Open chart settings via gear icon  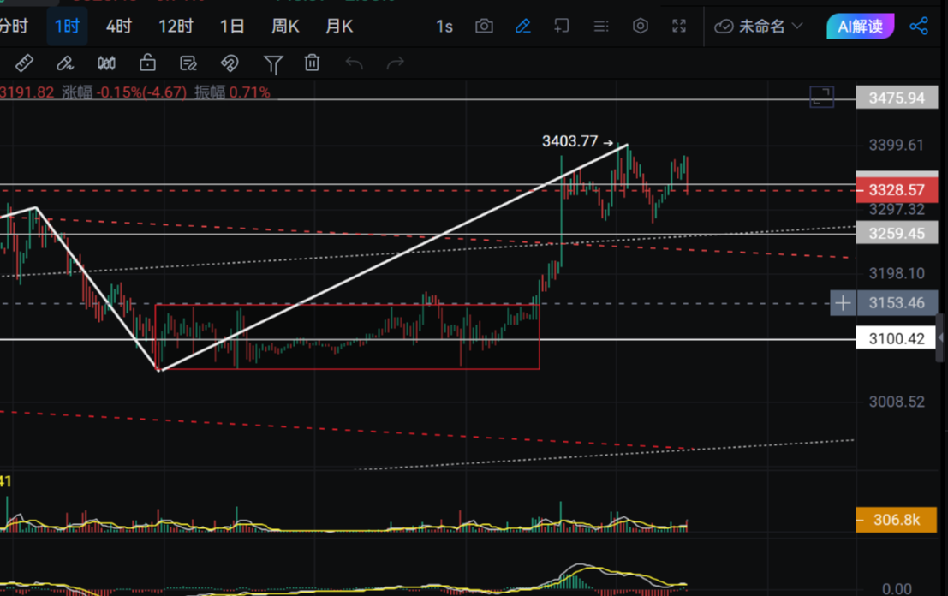coord(640,27)
